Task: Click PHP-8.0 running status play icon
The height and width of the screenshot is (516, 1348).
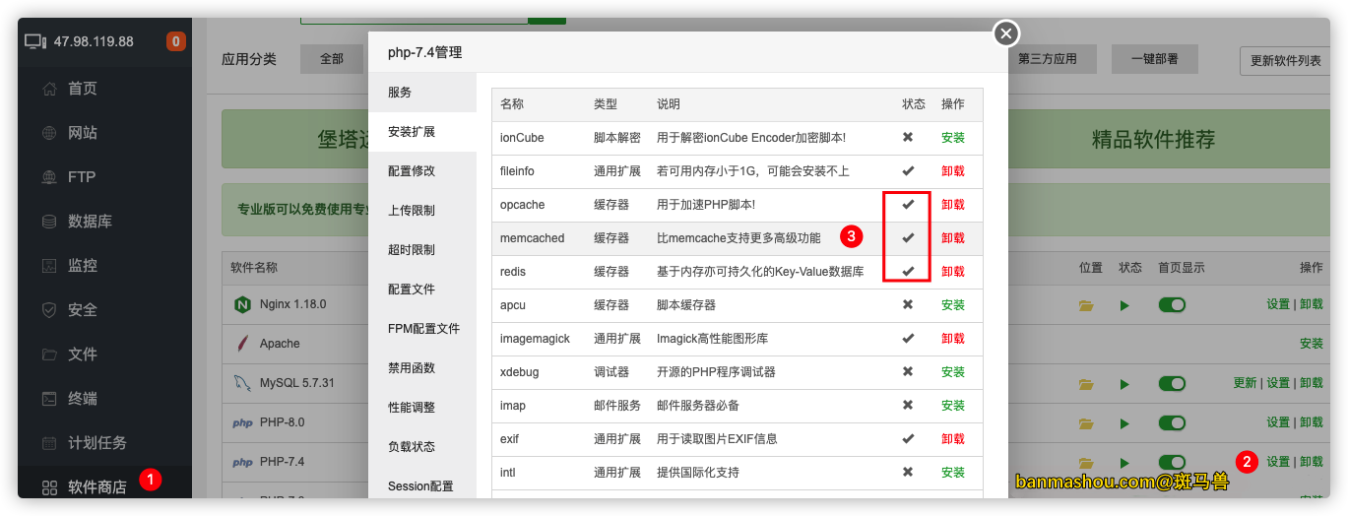Action: tap(1124, 423)
